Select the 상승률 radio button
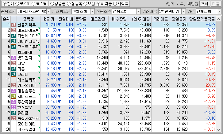 pos(52,4)
